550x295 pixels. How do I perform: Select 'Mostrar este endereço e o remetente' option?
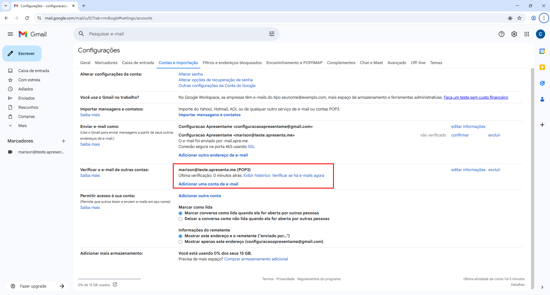[x=181, y=236]
